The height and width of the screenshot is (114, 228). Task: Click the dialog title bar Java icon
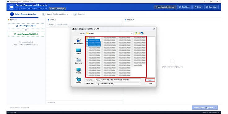pyautogui.click(x=73, y=29)
